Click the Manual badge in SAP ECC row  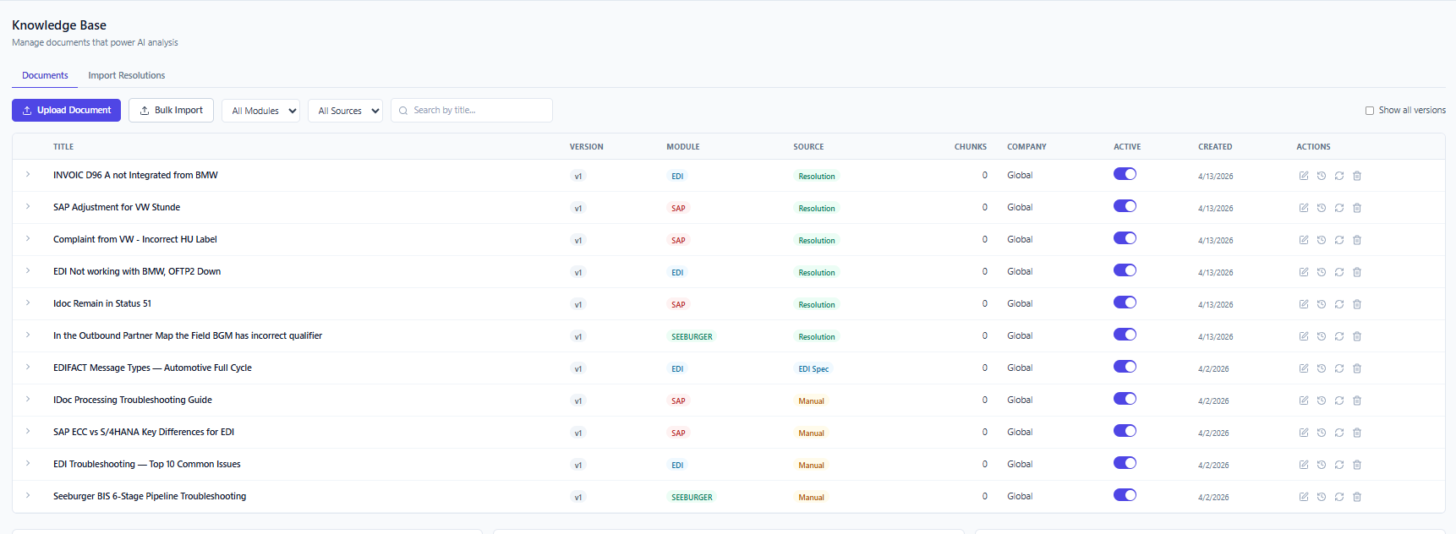click(811, 433)
